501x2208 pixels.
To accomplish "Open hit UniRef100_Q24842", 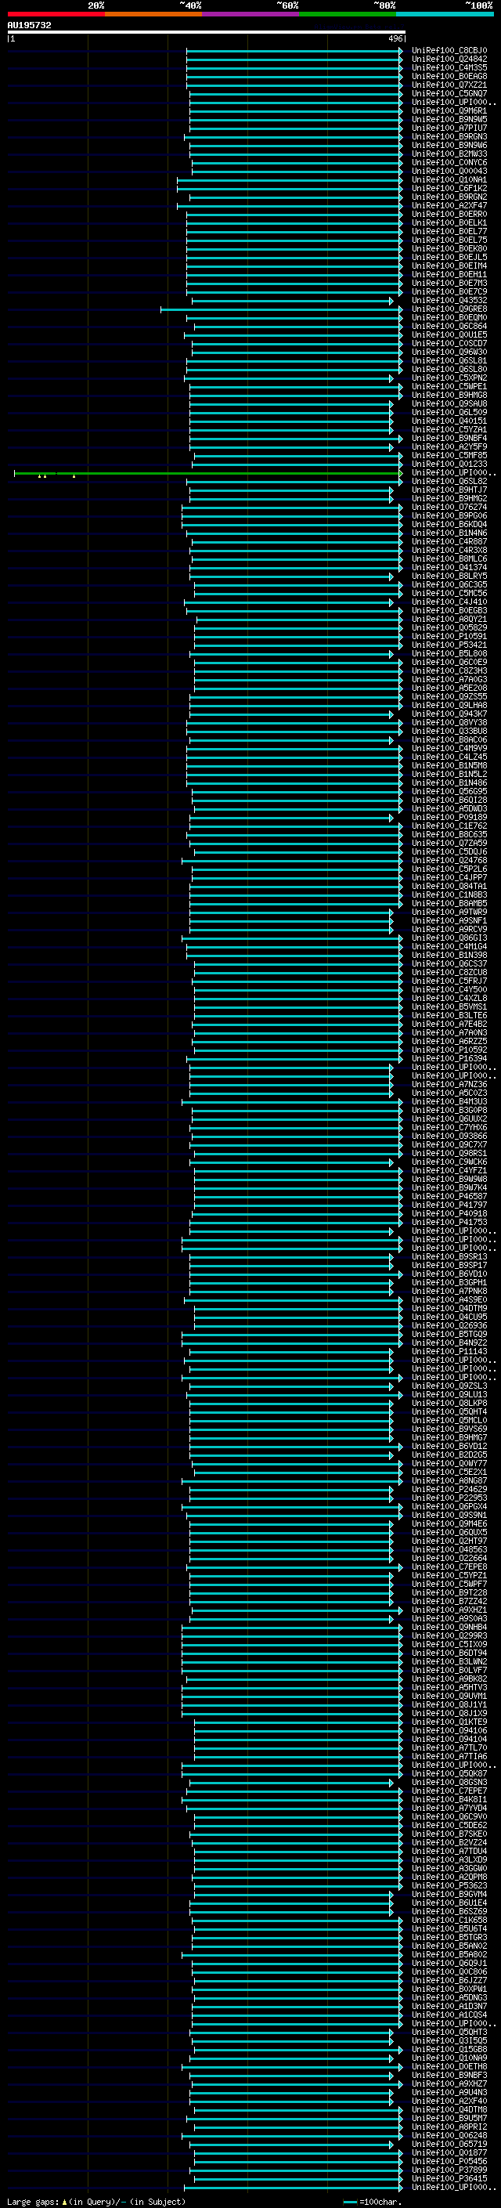I will pos(449,60).
